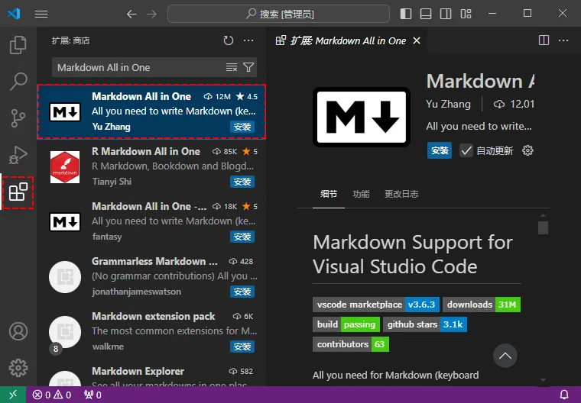Close the Markdown All in One tab
Screen dimensions: 581x403
tap(417, 40)
